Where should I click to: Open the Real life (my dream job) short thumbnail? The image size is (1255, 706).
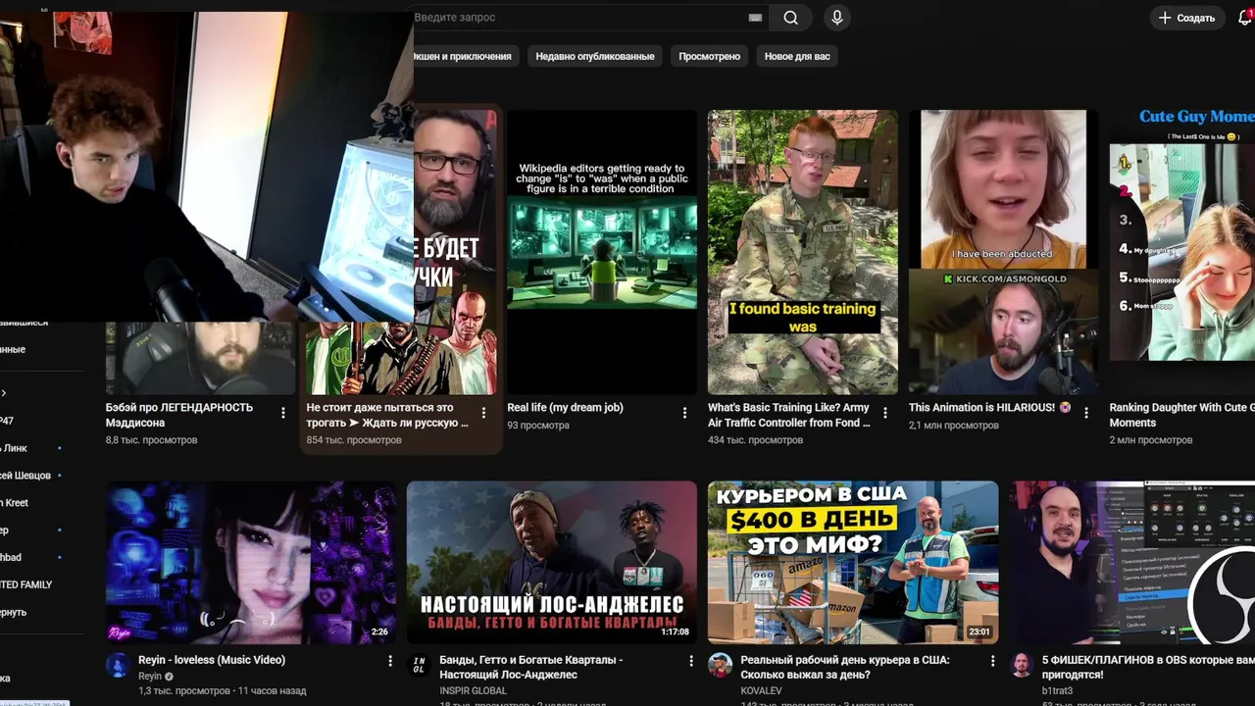point(602,252)
